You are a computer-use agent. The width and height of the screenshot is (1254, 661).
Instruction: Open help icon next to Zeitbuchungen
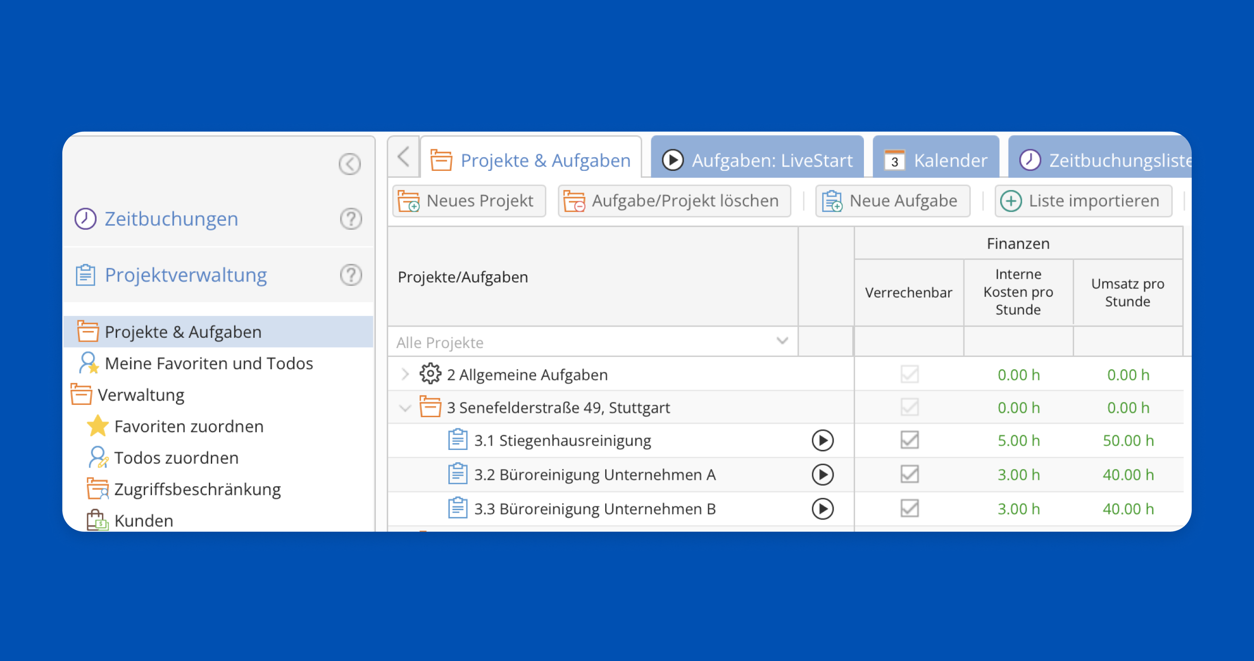point(351,219)
